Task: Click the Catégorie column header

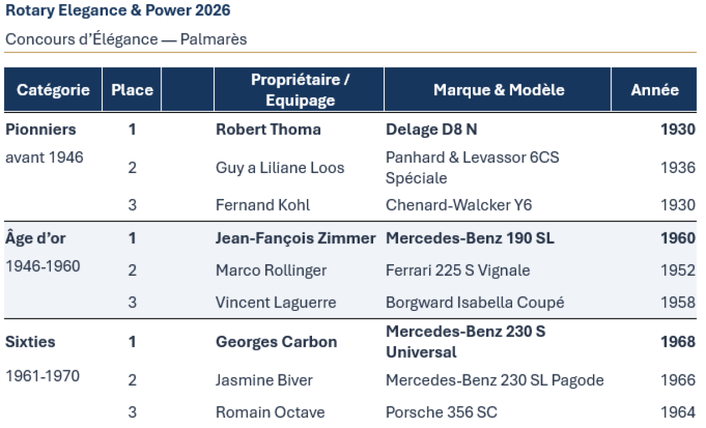Action: [53, 90]
